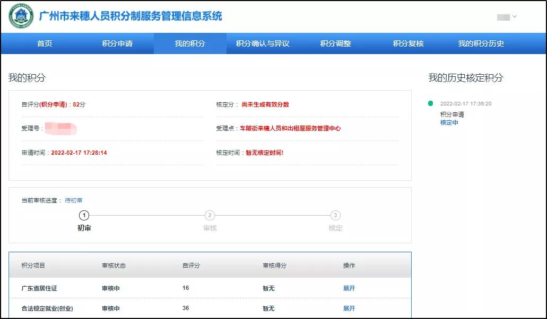547x319 pixels.
Task: Open the user account dropdown arrow
Action: (513, 16)
